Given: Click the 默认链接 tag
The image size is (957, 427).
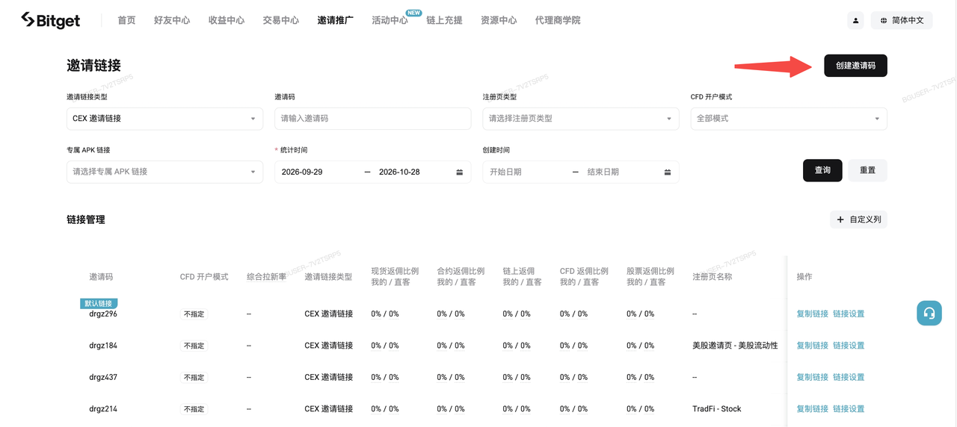Looking at the screenshot, I should [99, 303].
